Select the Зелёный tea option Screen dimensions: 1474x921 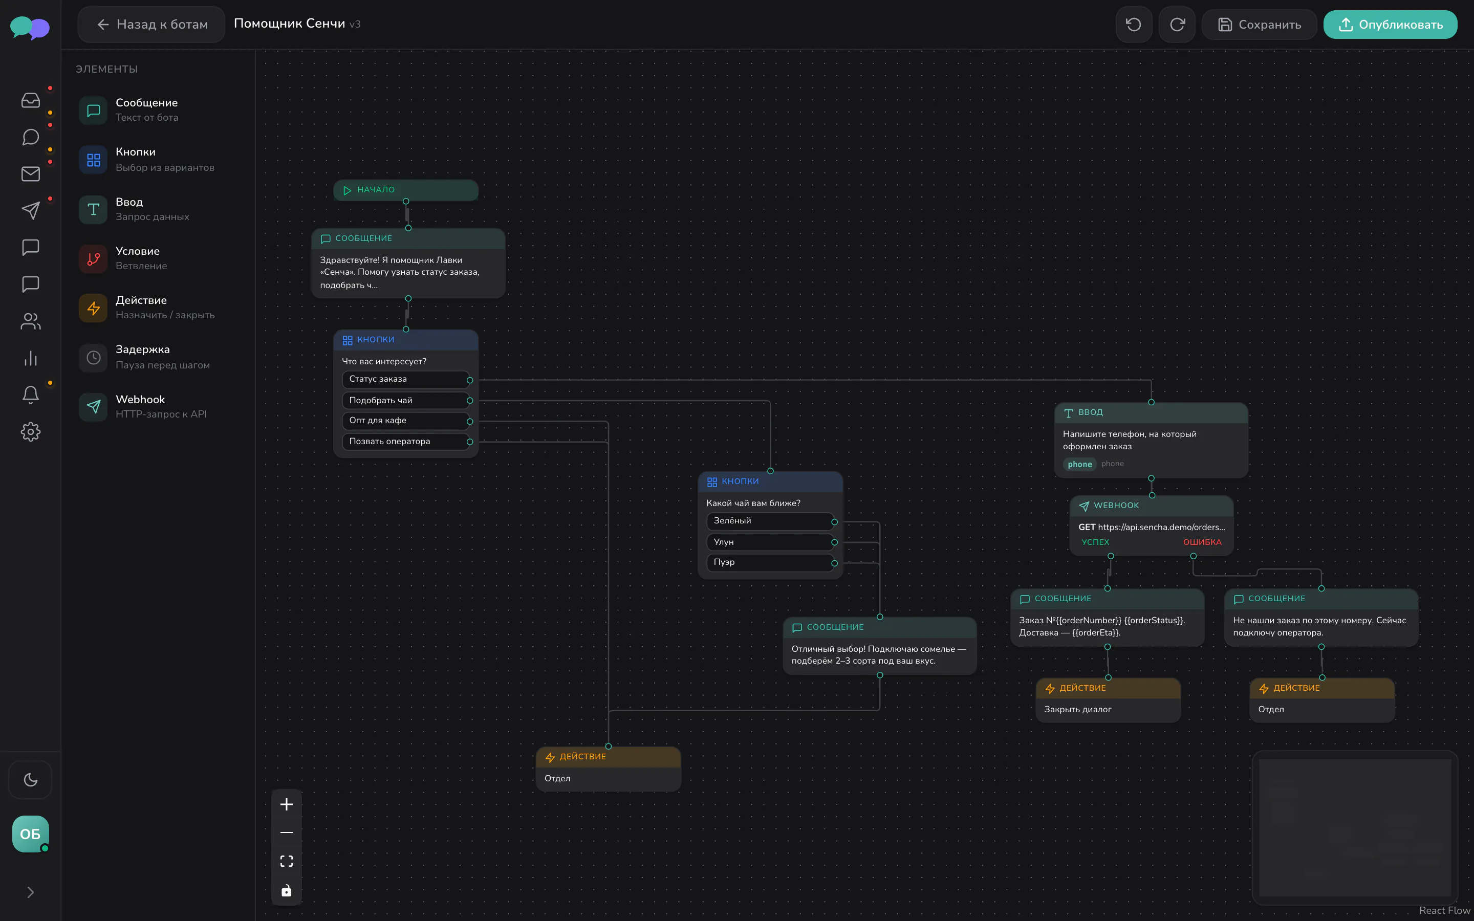tap(770, 521)
